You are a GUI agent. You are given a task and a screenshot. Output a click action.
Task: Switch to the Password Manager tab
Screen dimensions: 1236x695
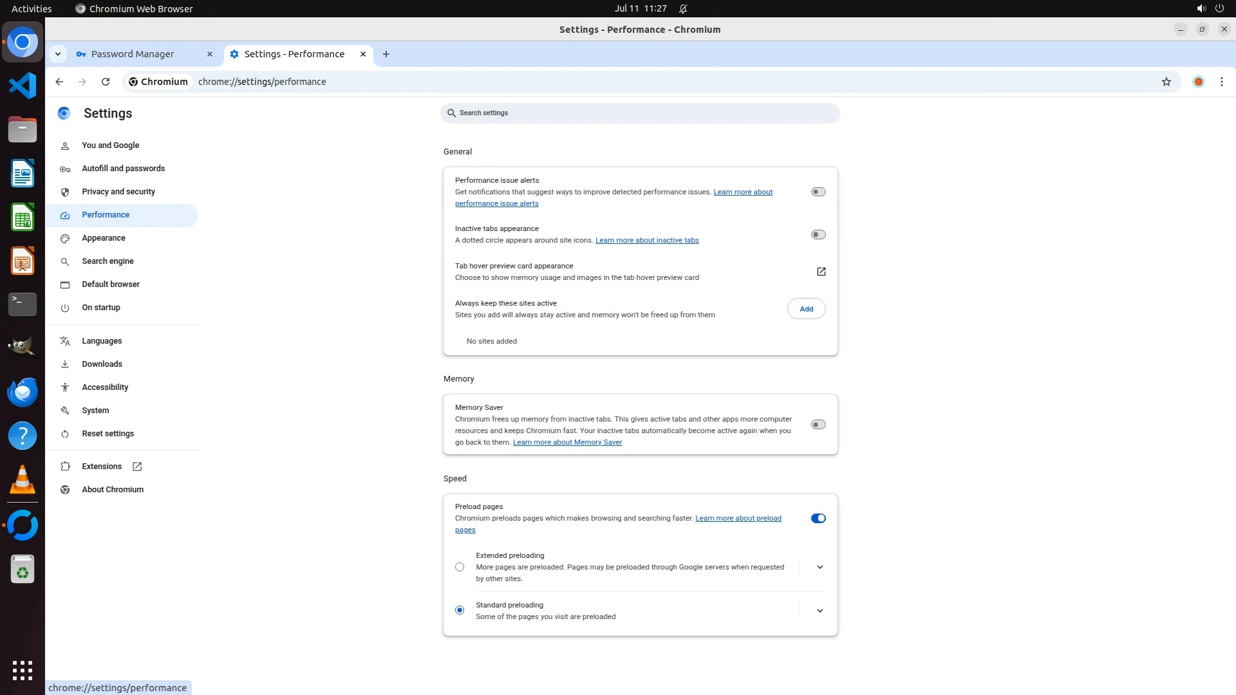click(133, 54)
